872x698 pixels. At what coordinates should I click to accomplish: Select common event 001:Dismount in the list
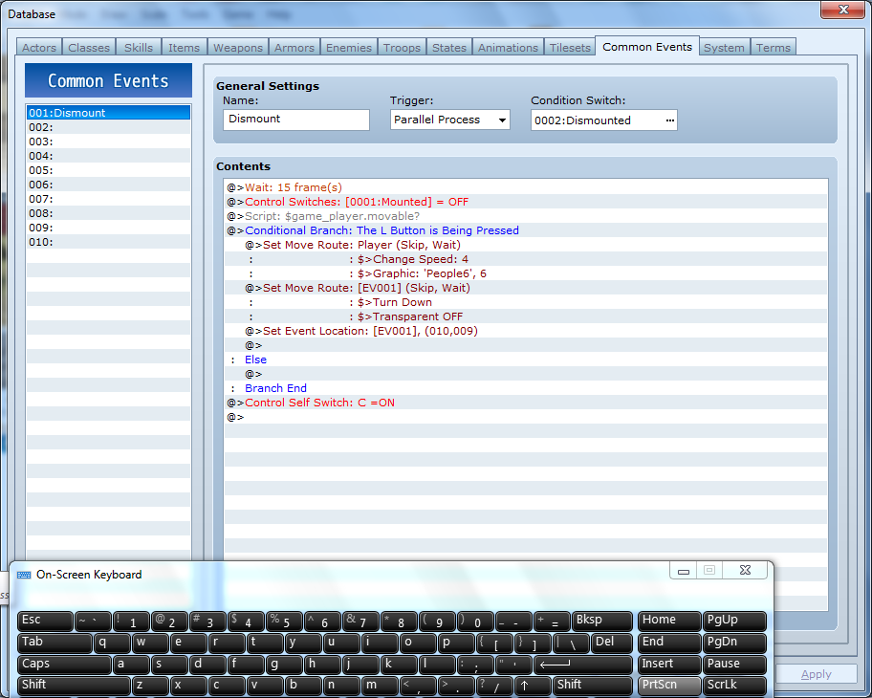(108, 112)
